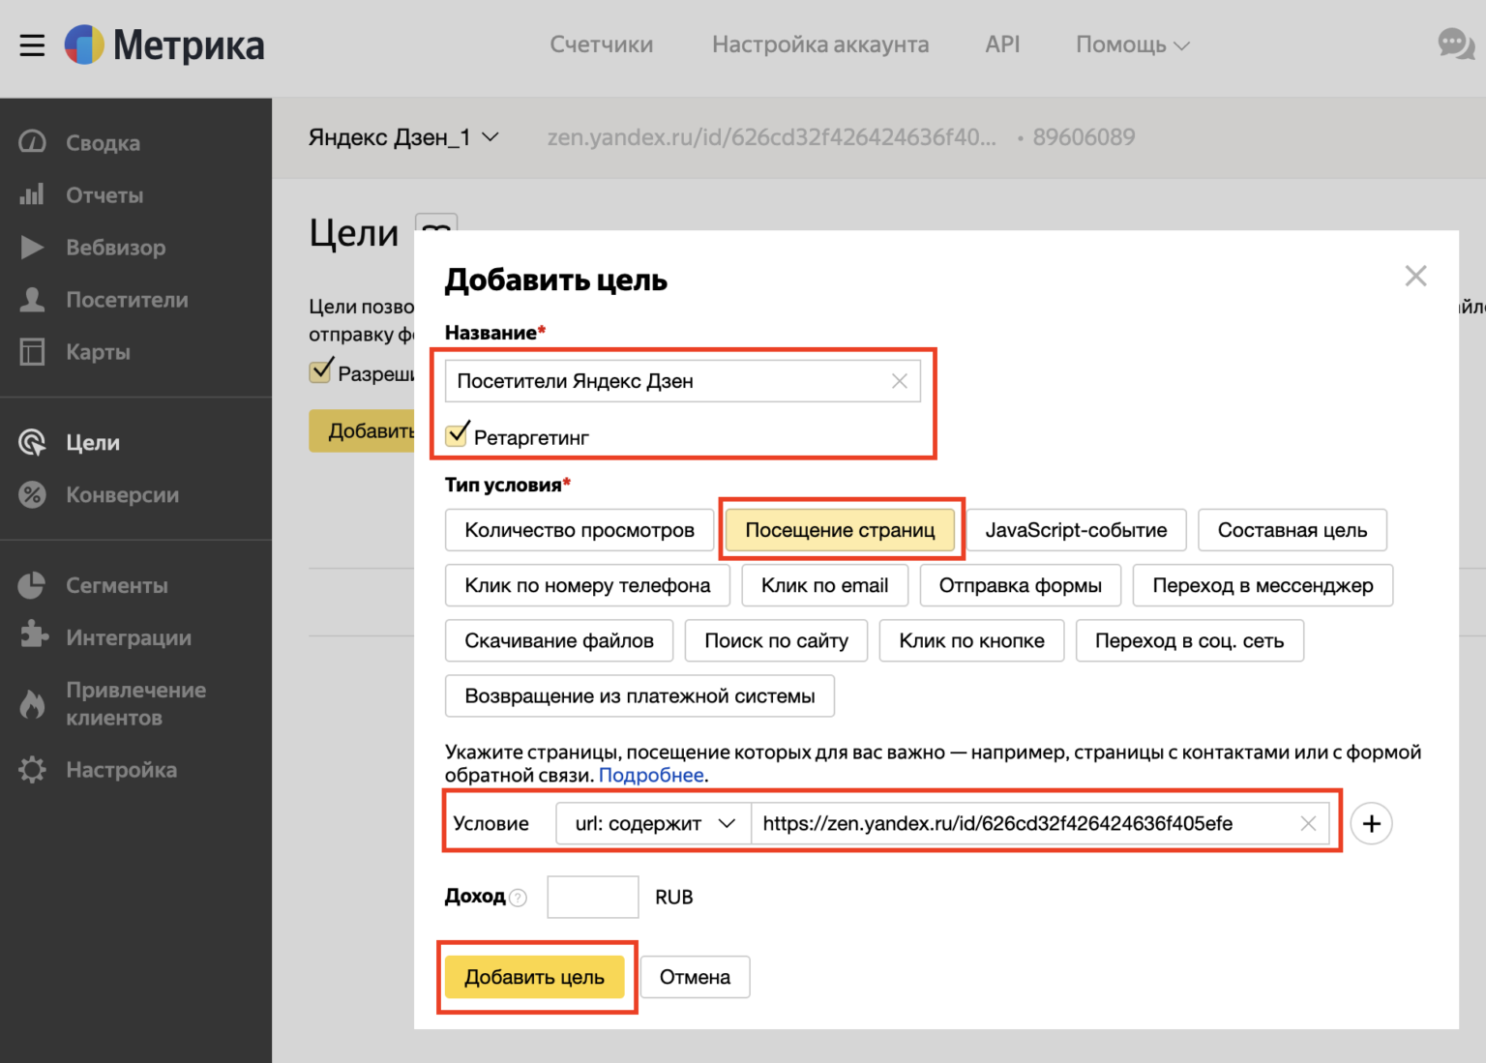Screen dimensions: 1486x1063
Task: Click the Доход amount input field
Action: 593,897
